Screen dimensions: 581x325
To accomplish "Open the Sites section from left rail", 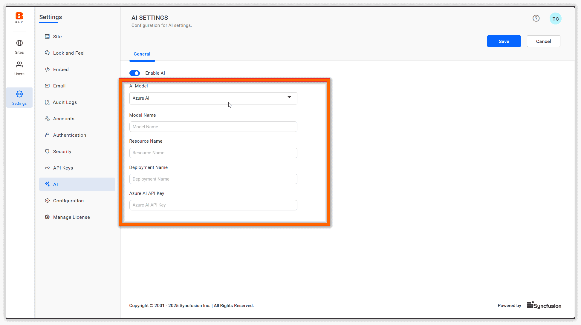I will pyautogui.click(x=19, y=45).
